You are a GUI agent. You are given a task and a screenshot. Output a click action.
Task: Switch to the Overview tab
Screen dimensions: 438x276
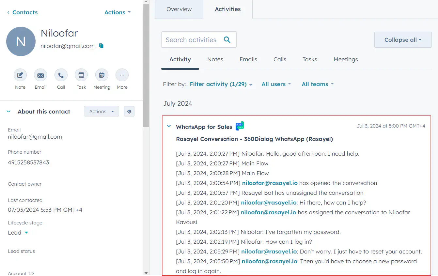(x=179, y=9)
